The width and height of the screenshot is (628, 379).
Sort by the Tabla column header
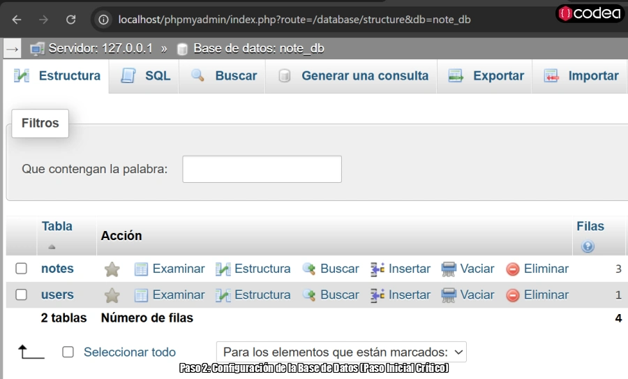click(x=57, y=226)
